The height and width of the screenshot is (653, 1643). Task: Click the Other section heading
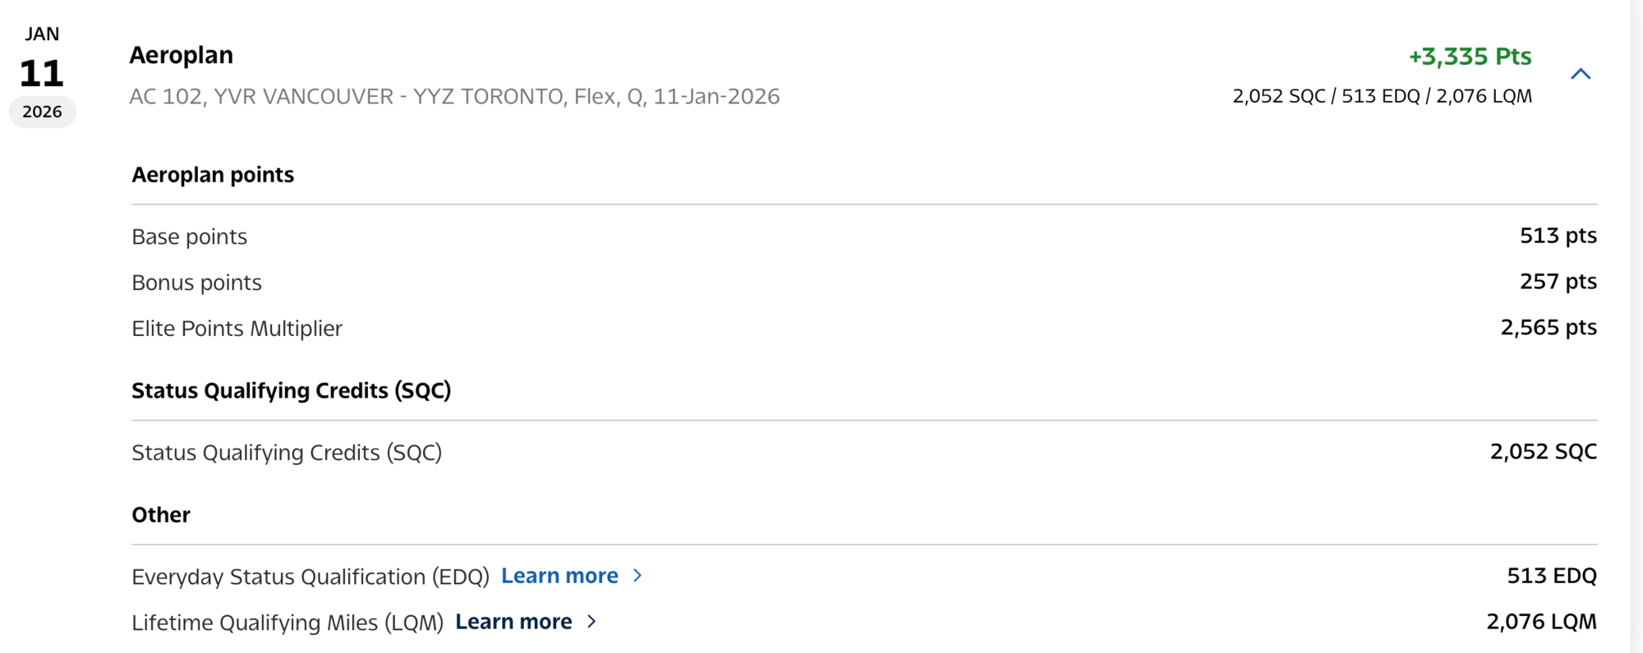click(x=161, y=515)
